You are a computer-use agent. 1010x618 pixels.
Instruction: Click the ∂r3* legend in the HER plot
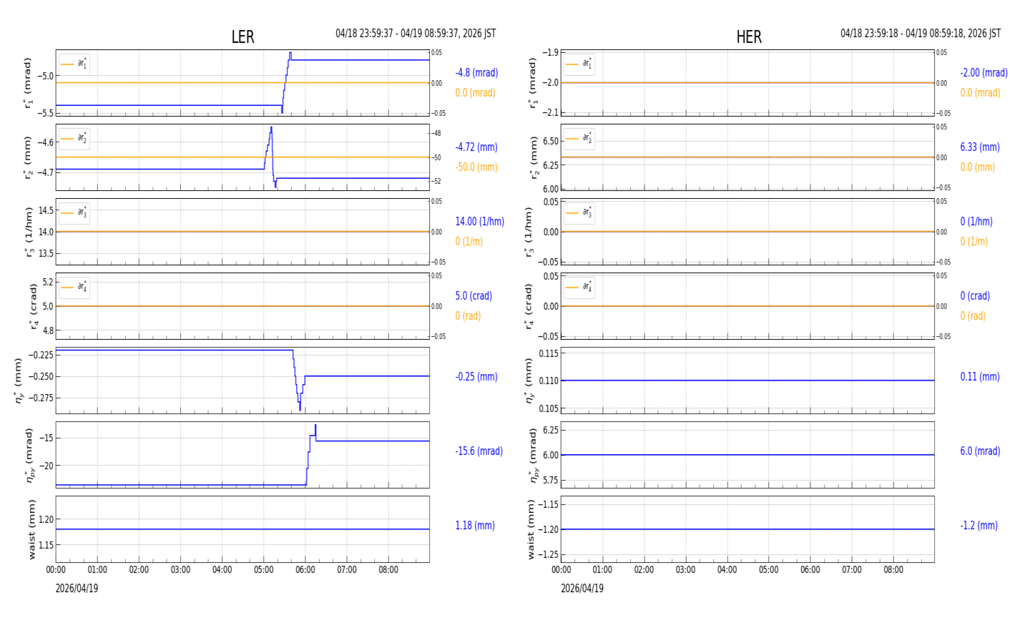click(x=579, y=212)
